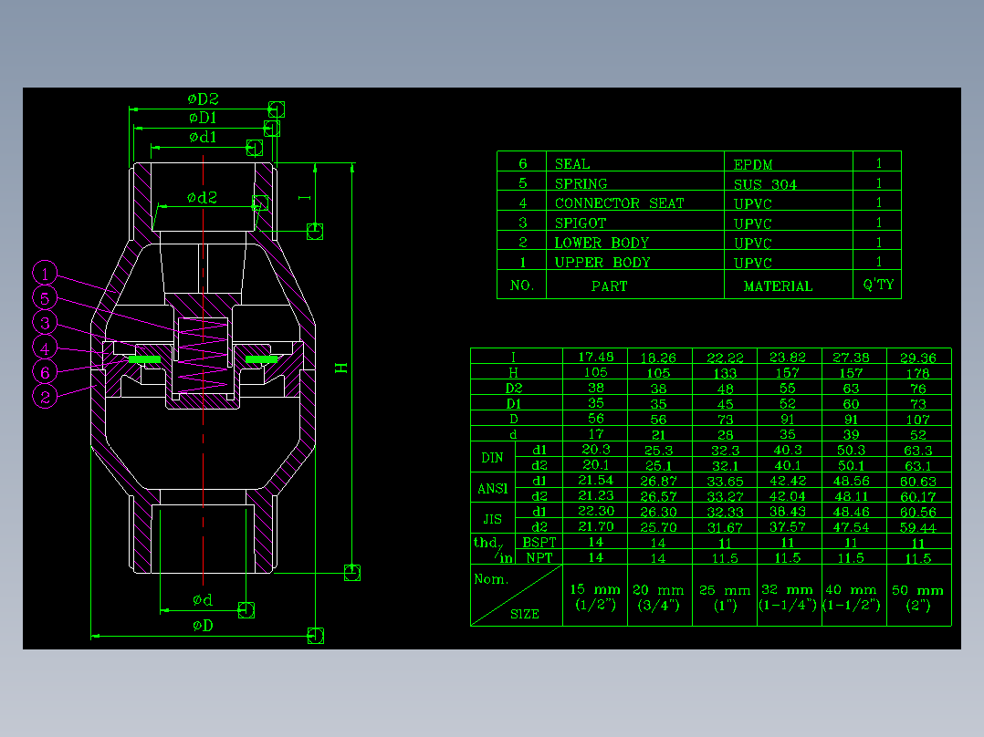Click the 32 mm (1-1/4") size cell
This screenshot has width=984, height=737.
tap(788, 597)
